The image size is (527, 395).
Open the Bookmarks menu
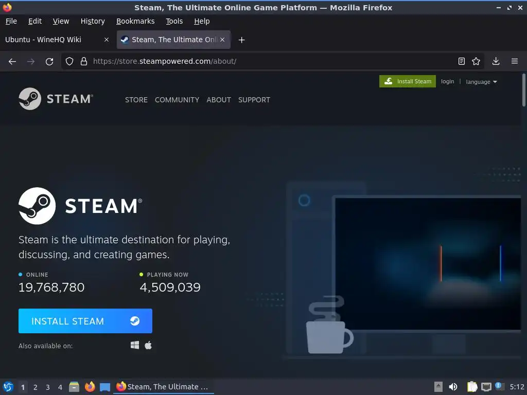pos(135,21)
